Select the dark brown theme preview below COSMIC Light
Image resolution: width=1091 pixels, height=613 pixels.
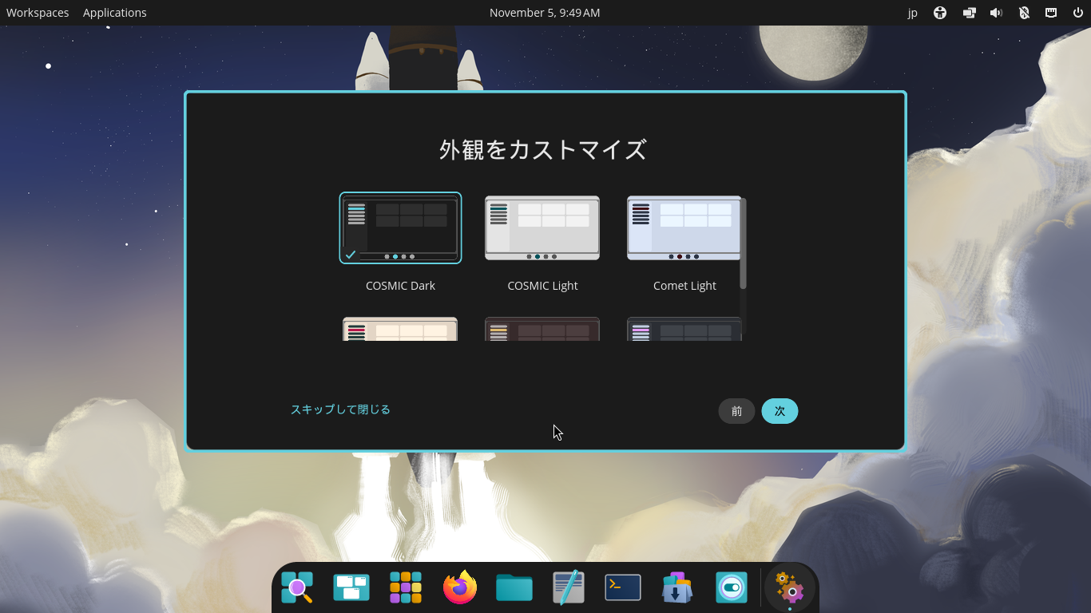point(542,329)
